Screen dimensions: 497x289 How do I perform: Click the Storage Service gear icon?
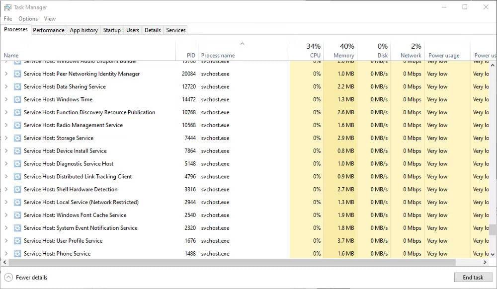click(18, 138)
